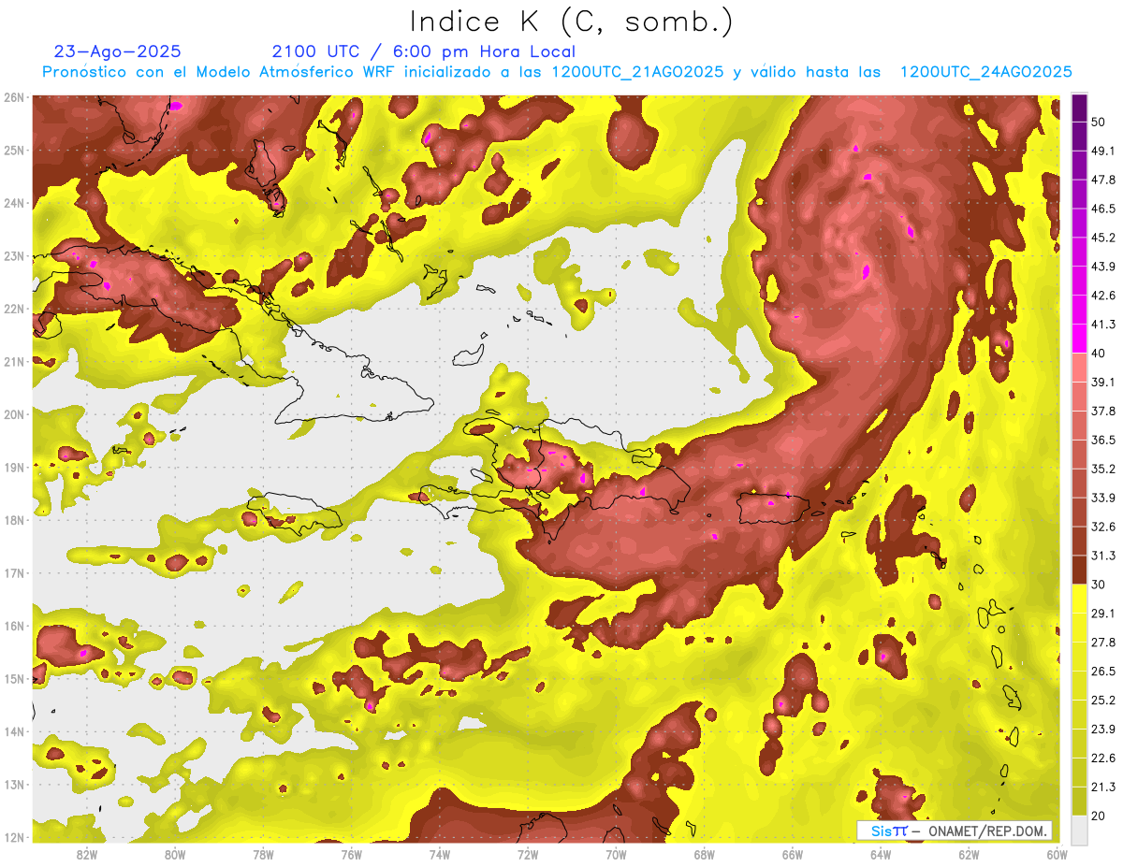Click the "24N" latitude label
This screenshot has width=1123, height=867.
(x=14, y=203)
